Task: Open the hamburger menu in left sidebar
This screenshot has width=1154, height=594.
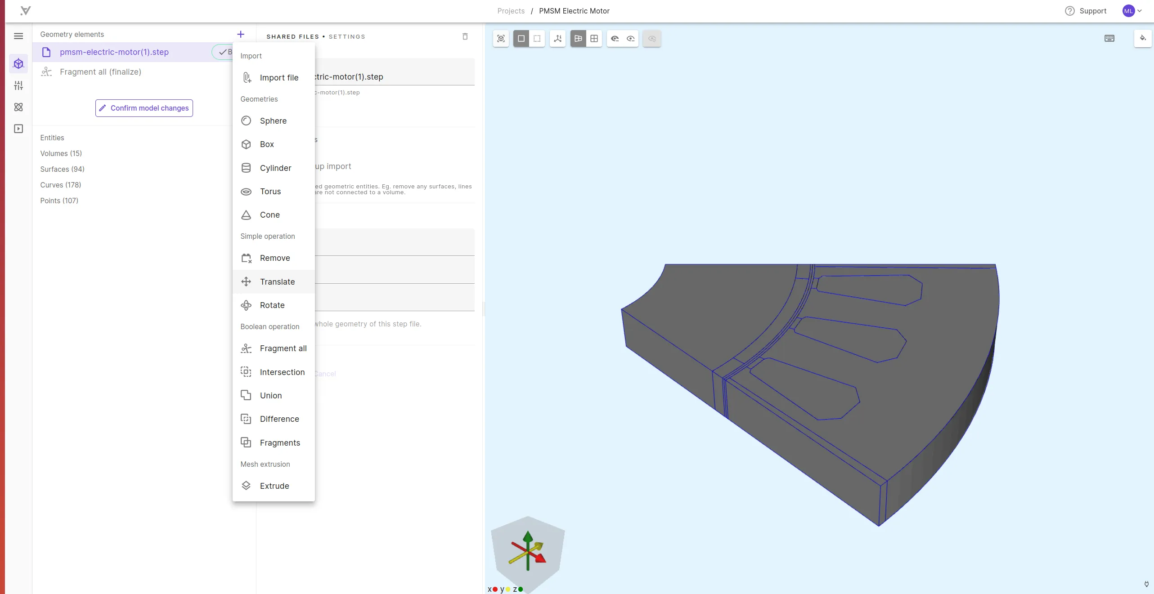Action: tap(18, 36)
